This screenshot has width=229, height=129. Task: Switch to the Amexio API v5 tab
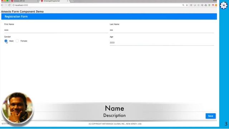pos(24,1)
